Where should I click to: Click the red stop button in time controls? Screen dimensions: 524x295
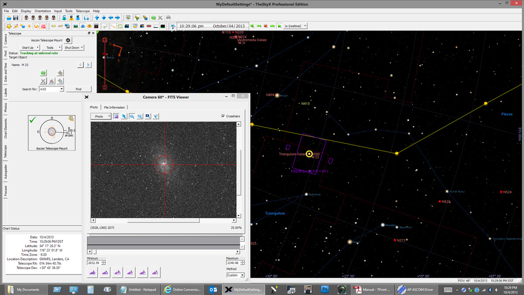pos(265,26)
